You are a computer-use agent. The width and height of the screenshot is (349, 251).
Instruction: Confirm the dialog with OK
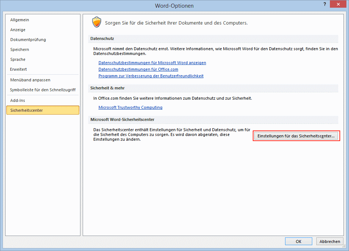(x=299, y=241)
